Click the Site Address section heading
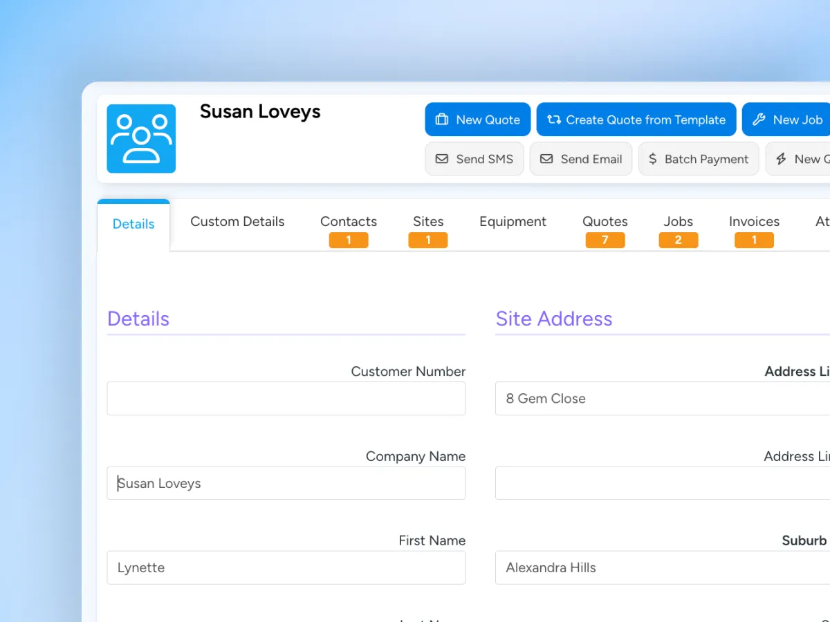Viewport: 830px width, 622px height. (x=554, y=319)
